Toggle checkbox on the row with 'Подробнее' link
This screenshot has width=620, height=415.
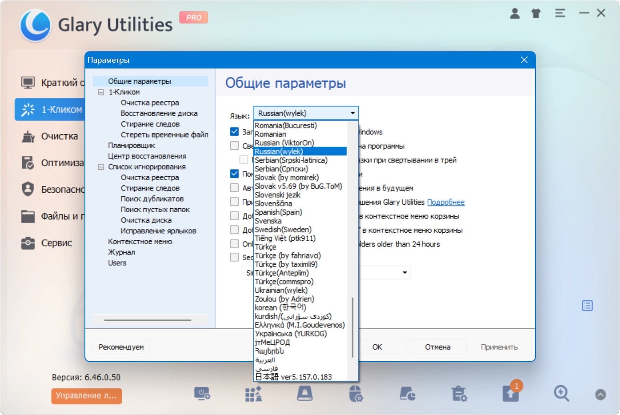235,202
